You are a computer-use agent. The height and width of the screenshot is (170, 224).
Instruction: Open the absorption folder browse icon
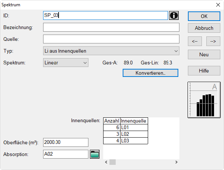(95, 154)
